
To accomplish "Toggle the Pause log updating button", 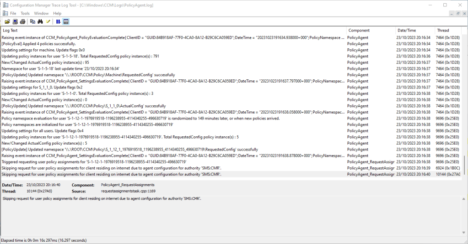I will pyautogui.click(x=59, y=21).
